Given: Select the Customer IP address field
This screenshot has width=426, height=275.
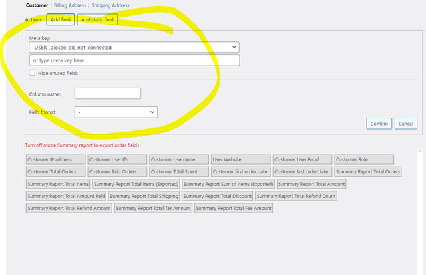Looking at the screenshot, I should tap(56, 159).
